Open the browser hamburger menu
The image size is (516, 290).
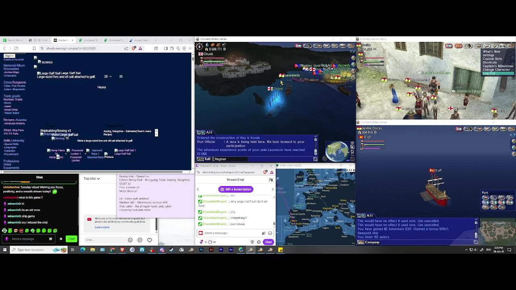[x=190, y=48]
